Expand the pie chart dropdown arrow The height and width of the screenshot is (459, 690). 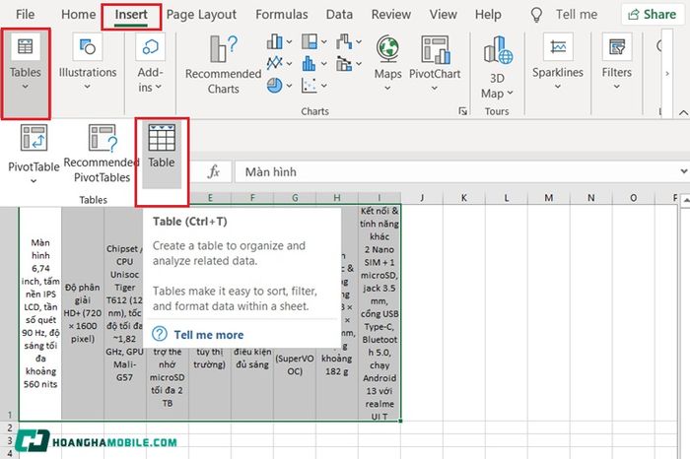point(289,86)
